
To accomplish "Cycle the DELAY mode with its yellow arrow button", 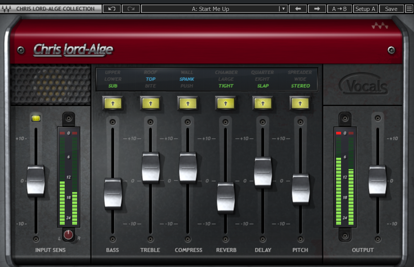I will click(x=263, y=103).
